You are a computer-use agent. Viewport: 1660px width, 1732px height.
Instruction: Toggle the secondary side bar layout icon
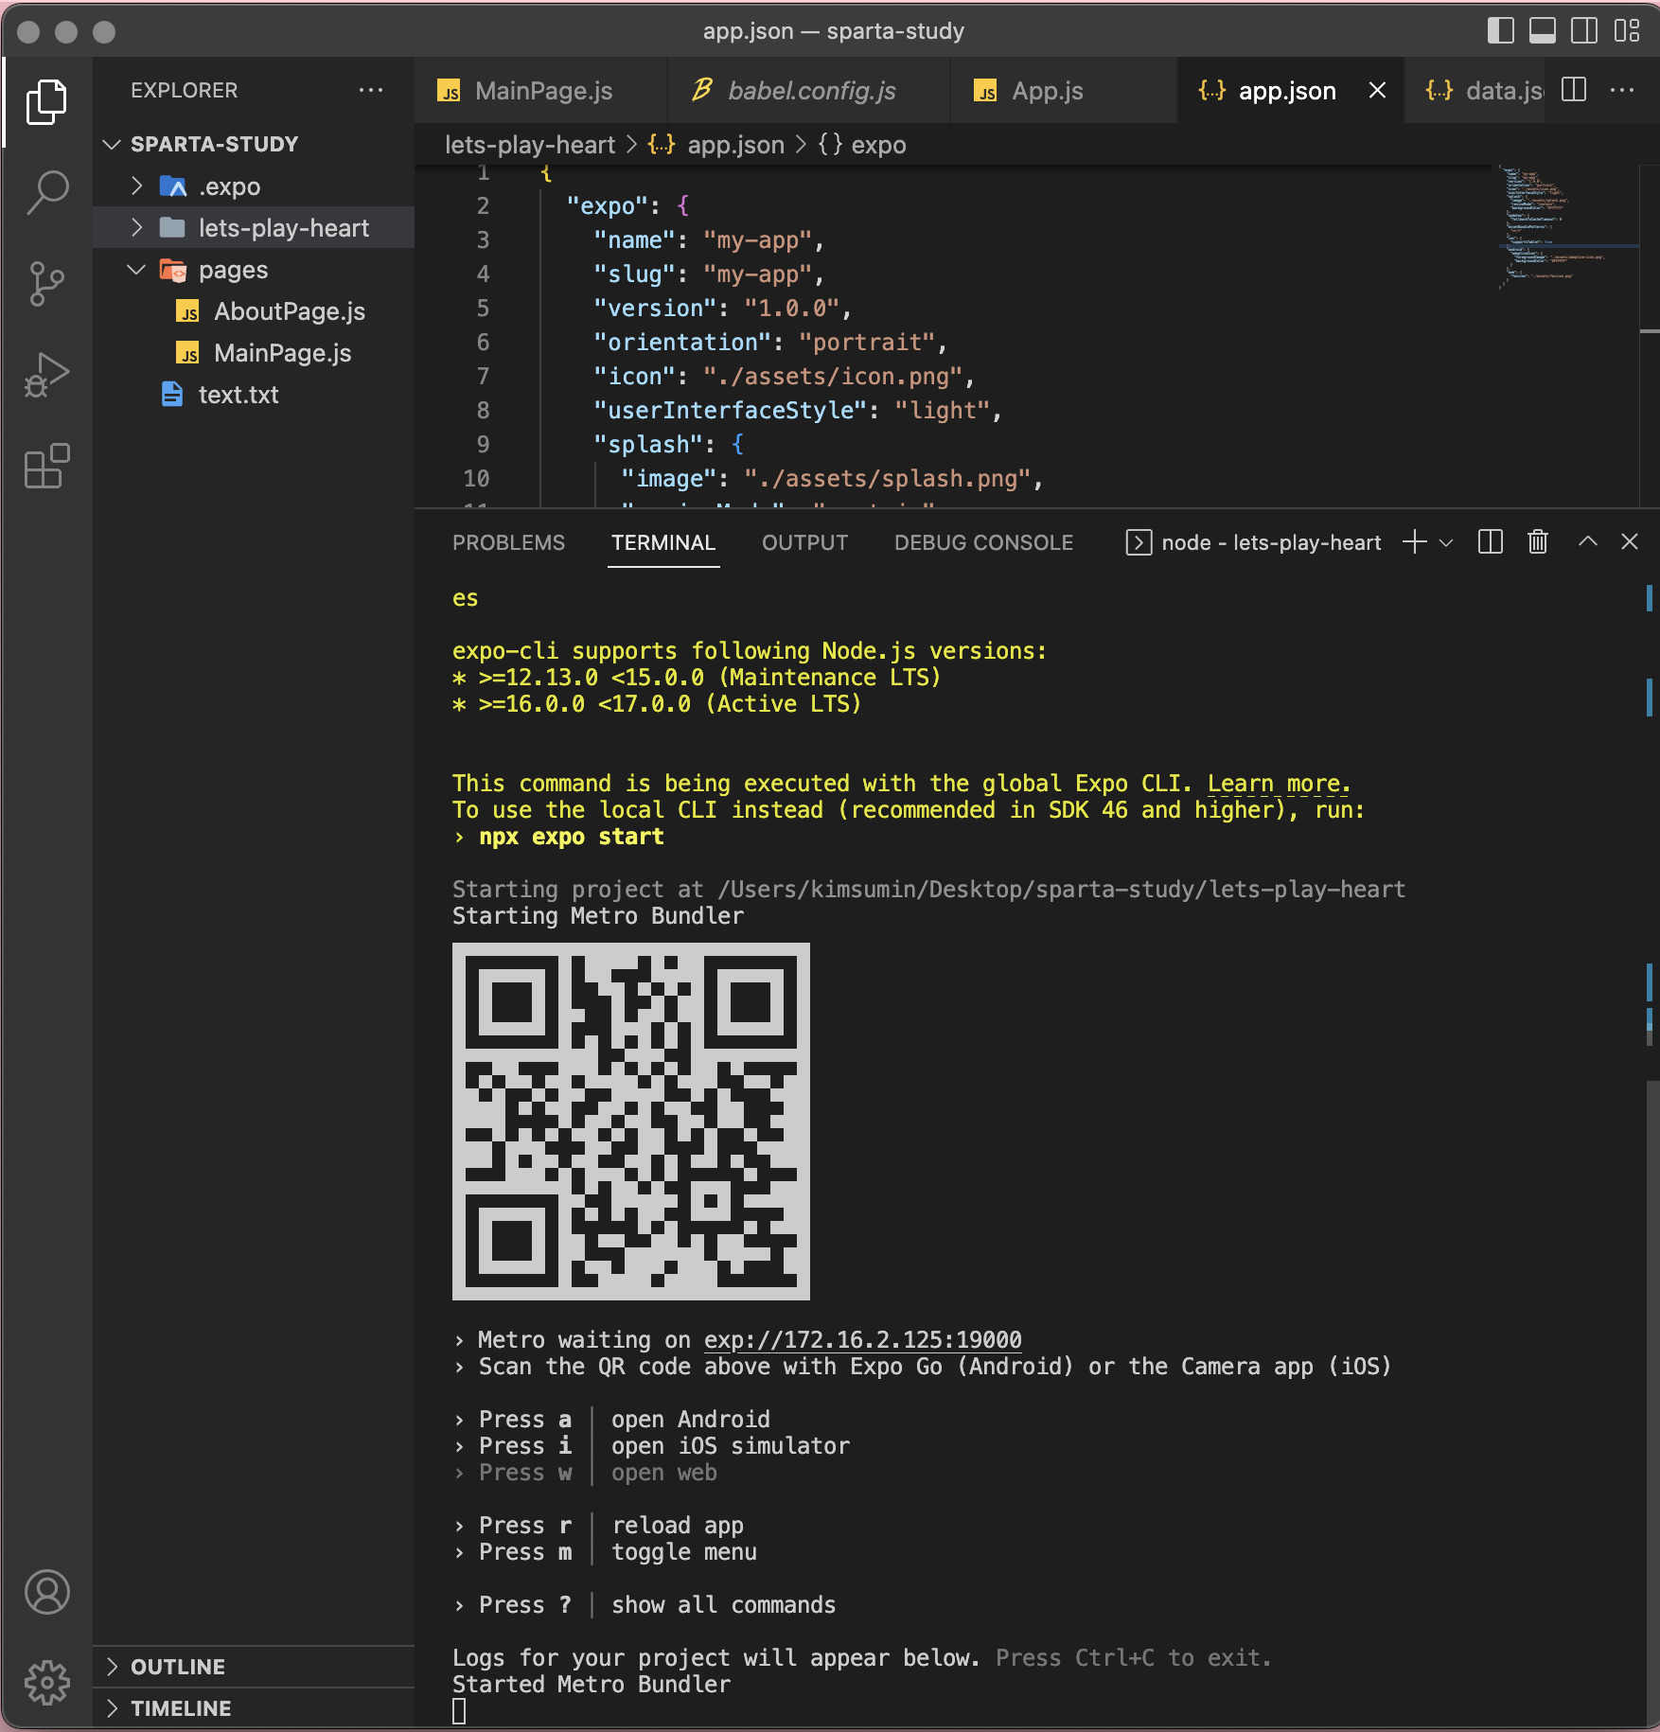pyautogui.click(x=1583, y=30)
